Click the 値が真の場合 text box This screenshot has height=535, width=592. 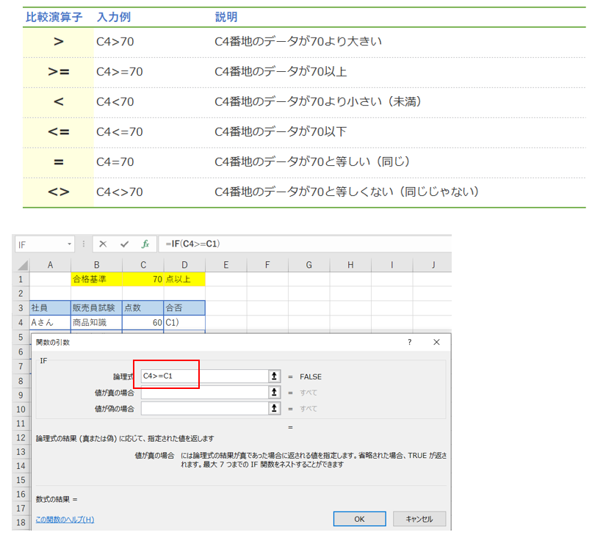[203, 393]
